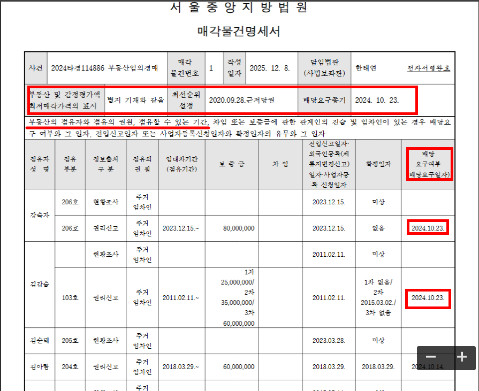479x391 pixels.
Task: Click the 차임 column header
Action: pyautogui.click(x=280, y=164)
